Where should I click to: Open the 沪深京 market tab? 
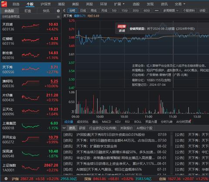[46, 4]
